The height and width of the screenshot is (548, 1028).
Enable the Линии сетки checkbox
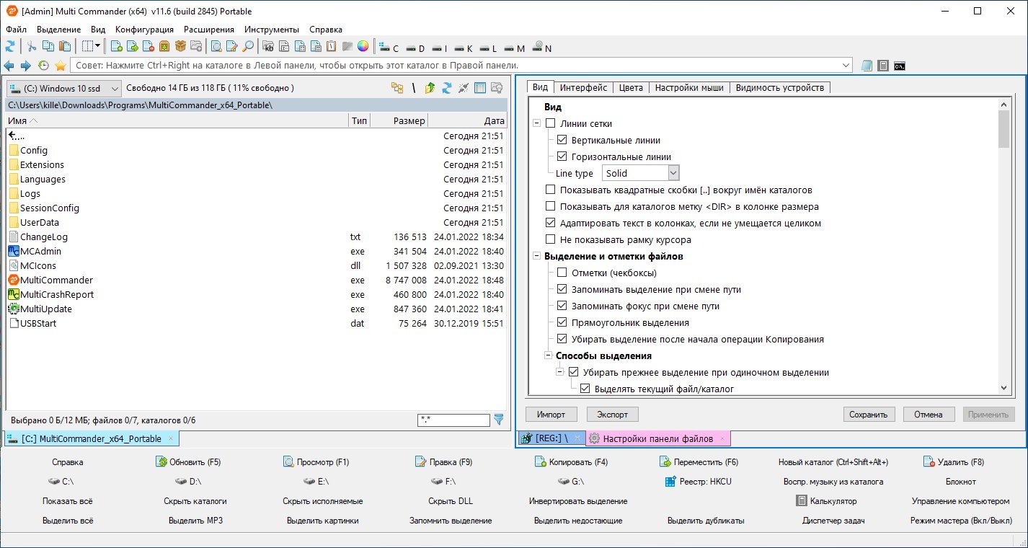(551, 123)
